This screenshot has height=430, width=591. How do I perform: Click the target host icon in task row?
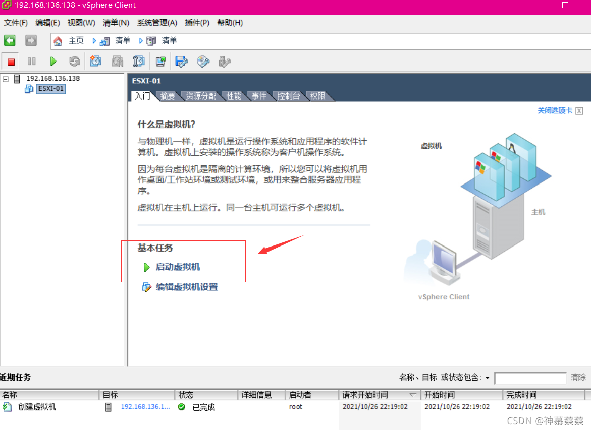pyautogui.click(x=109, y=407)
